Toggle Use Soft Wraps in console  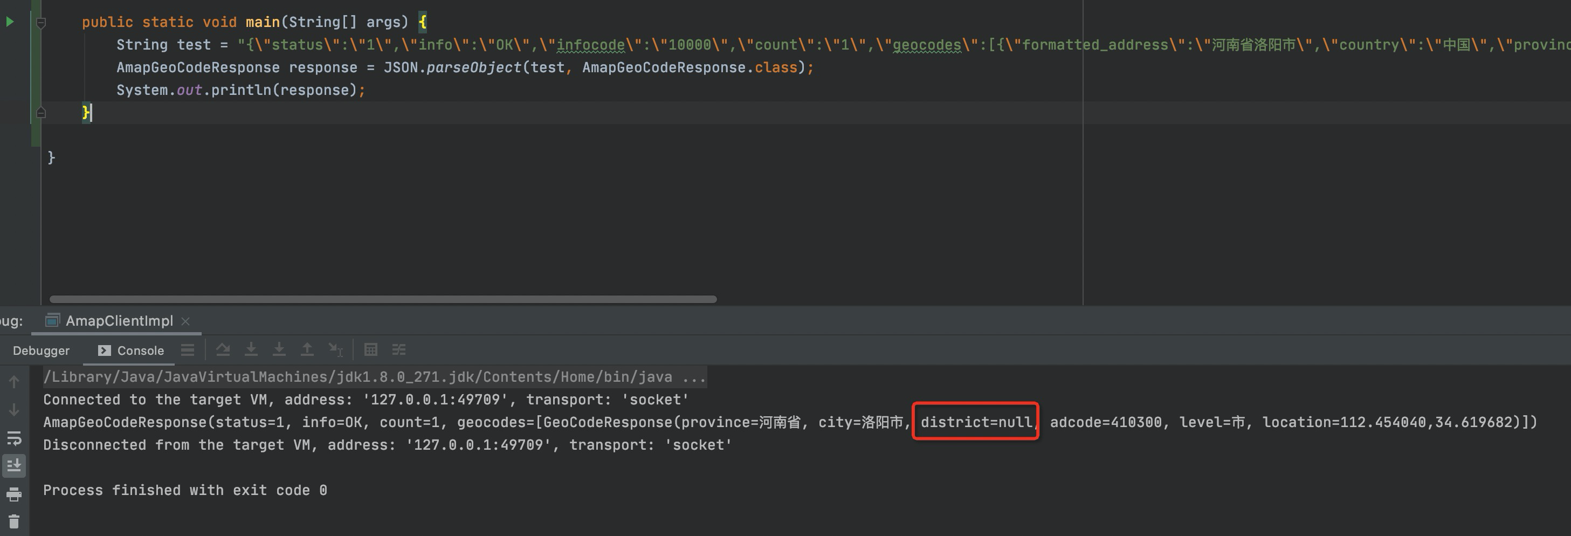(x=13, y=439)
